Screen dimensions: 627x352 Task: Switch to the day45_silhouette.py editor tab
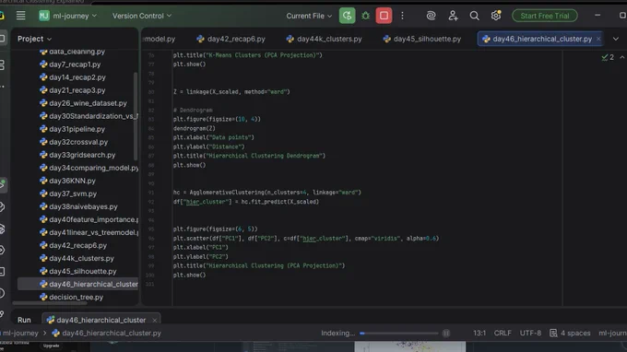(x=422, y=39)
